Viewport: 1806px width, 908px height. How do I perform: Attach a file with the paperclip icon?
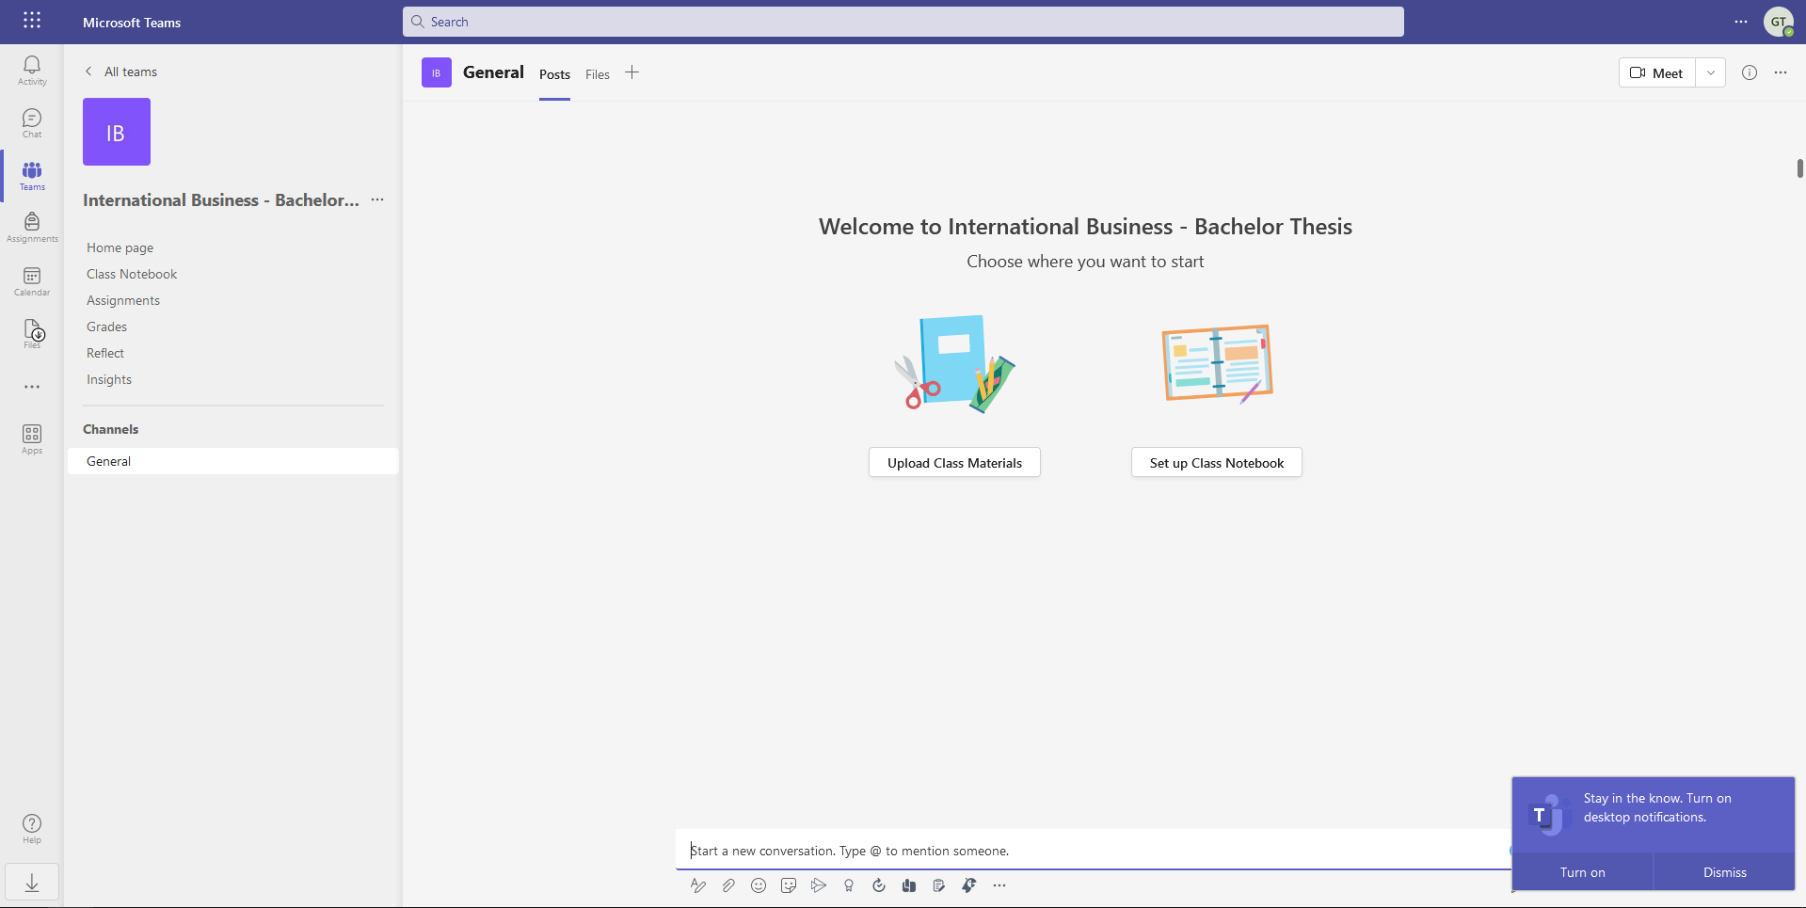pos(728,885)
